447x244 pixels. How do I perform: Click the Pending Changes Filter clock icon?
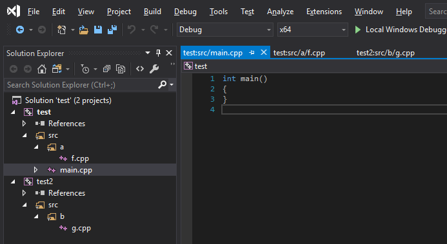click(85, 69)
